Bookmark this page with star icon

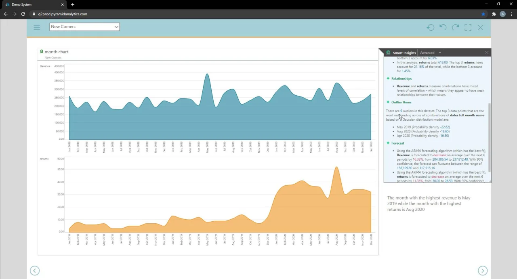[x=483, y=14]
